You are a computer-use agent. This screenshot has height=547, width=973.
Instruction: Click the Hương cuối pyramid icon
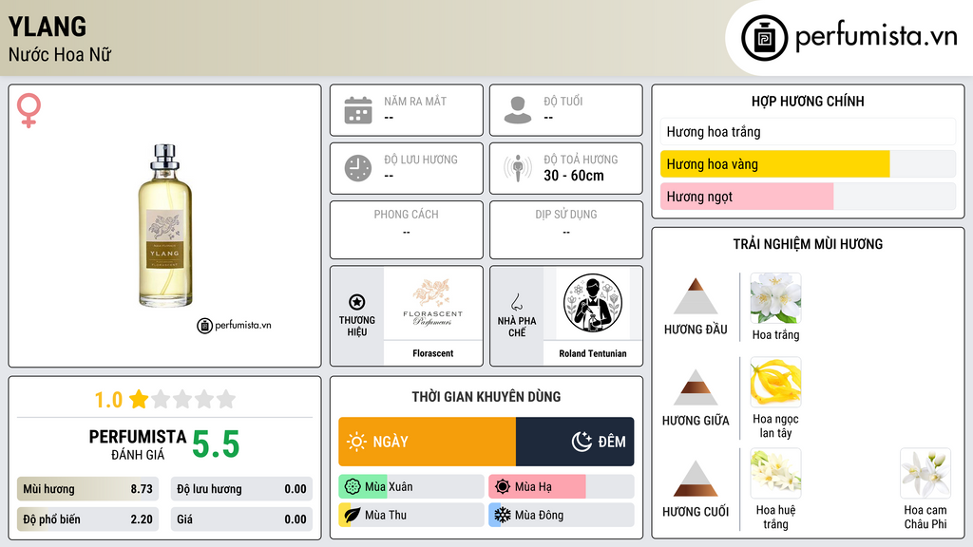[x=696, y=479]
